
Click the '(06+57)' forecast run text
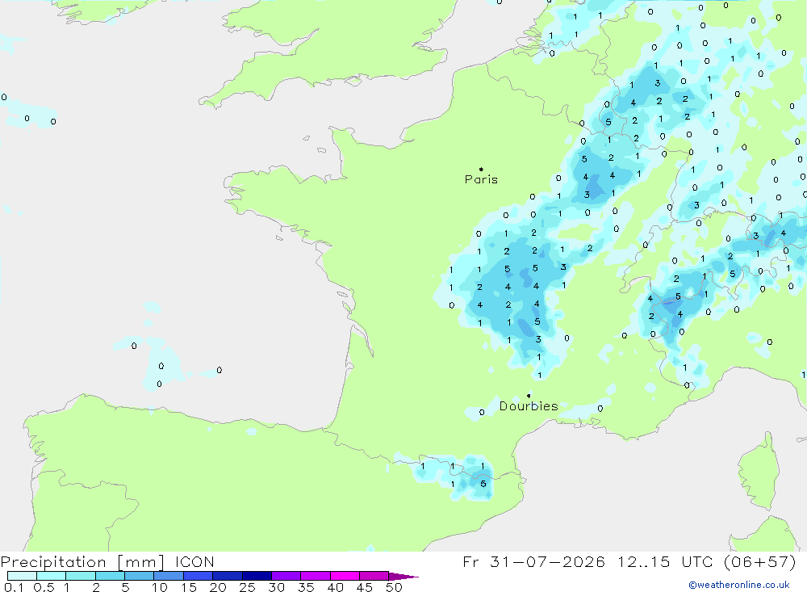click(x=759, y=561)
